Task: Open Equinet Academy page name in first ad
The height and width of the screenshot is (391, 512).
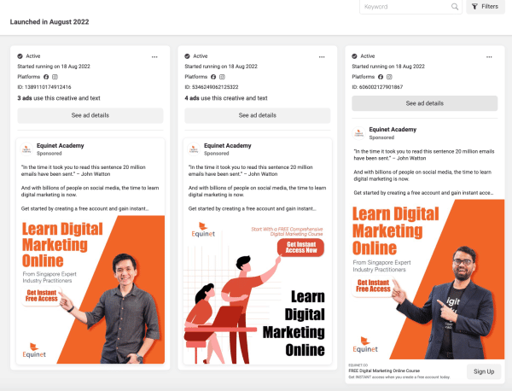Action: [x=60, y=146]
